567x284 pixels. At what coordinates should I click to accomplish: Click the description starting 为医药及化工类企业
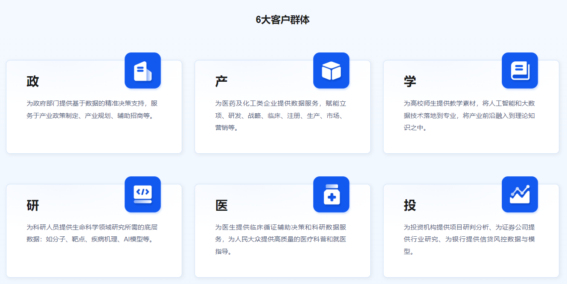[x=281, y=115]
